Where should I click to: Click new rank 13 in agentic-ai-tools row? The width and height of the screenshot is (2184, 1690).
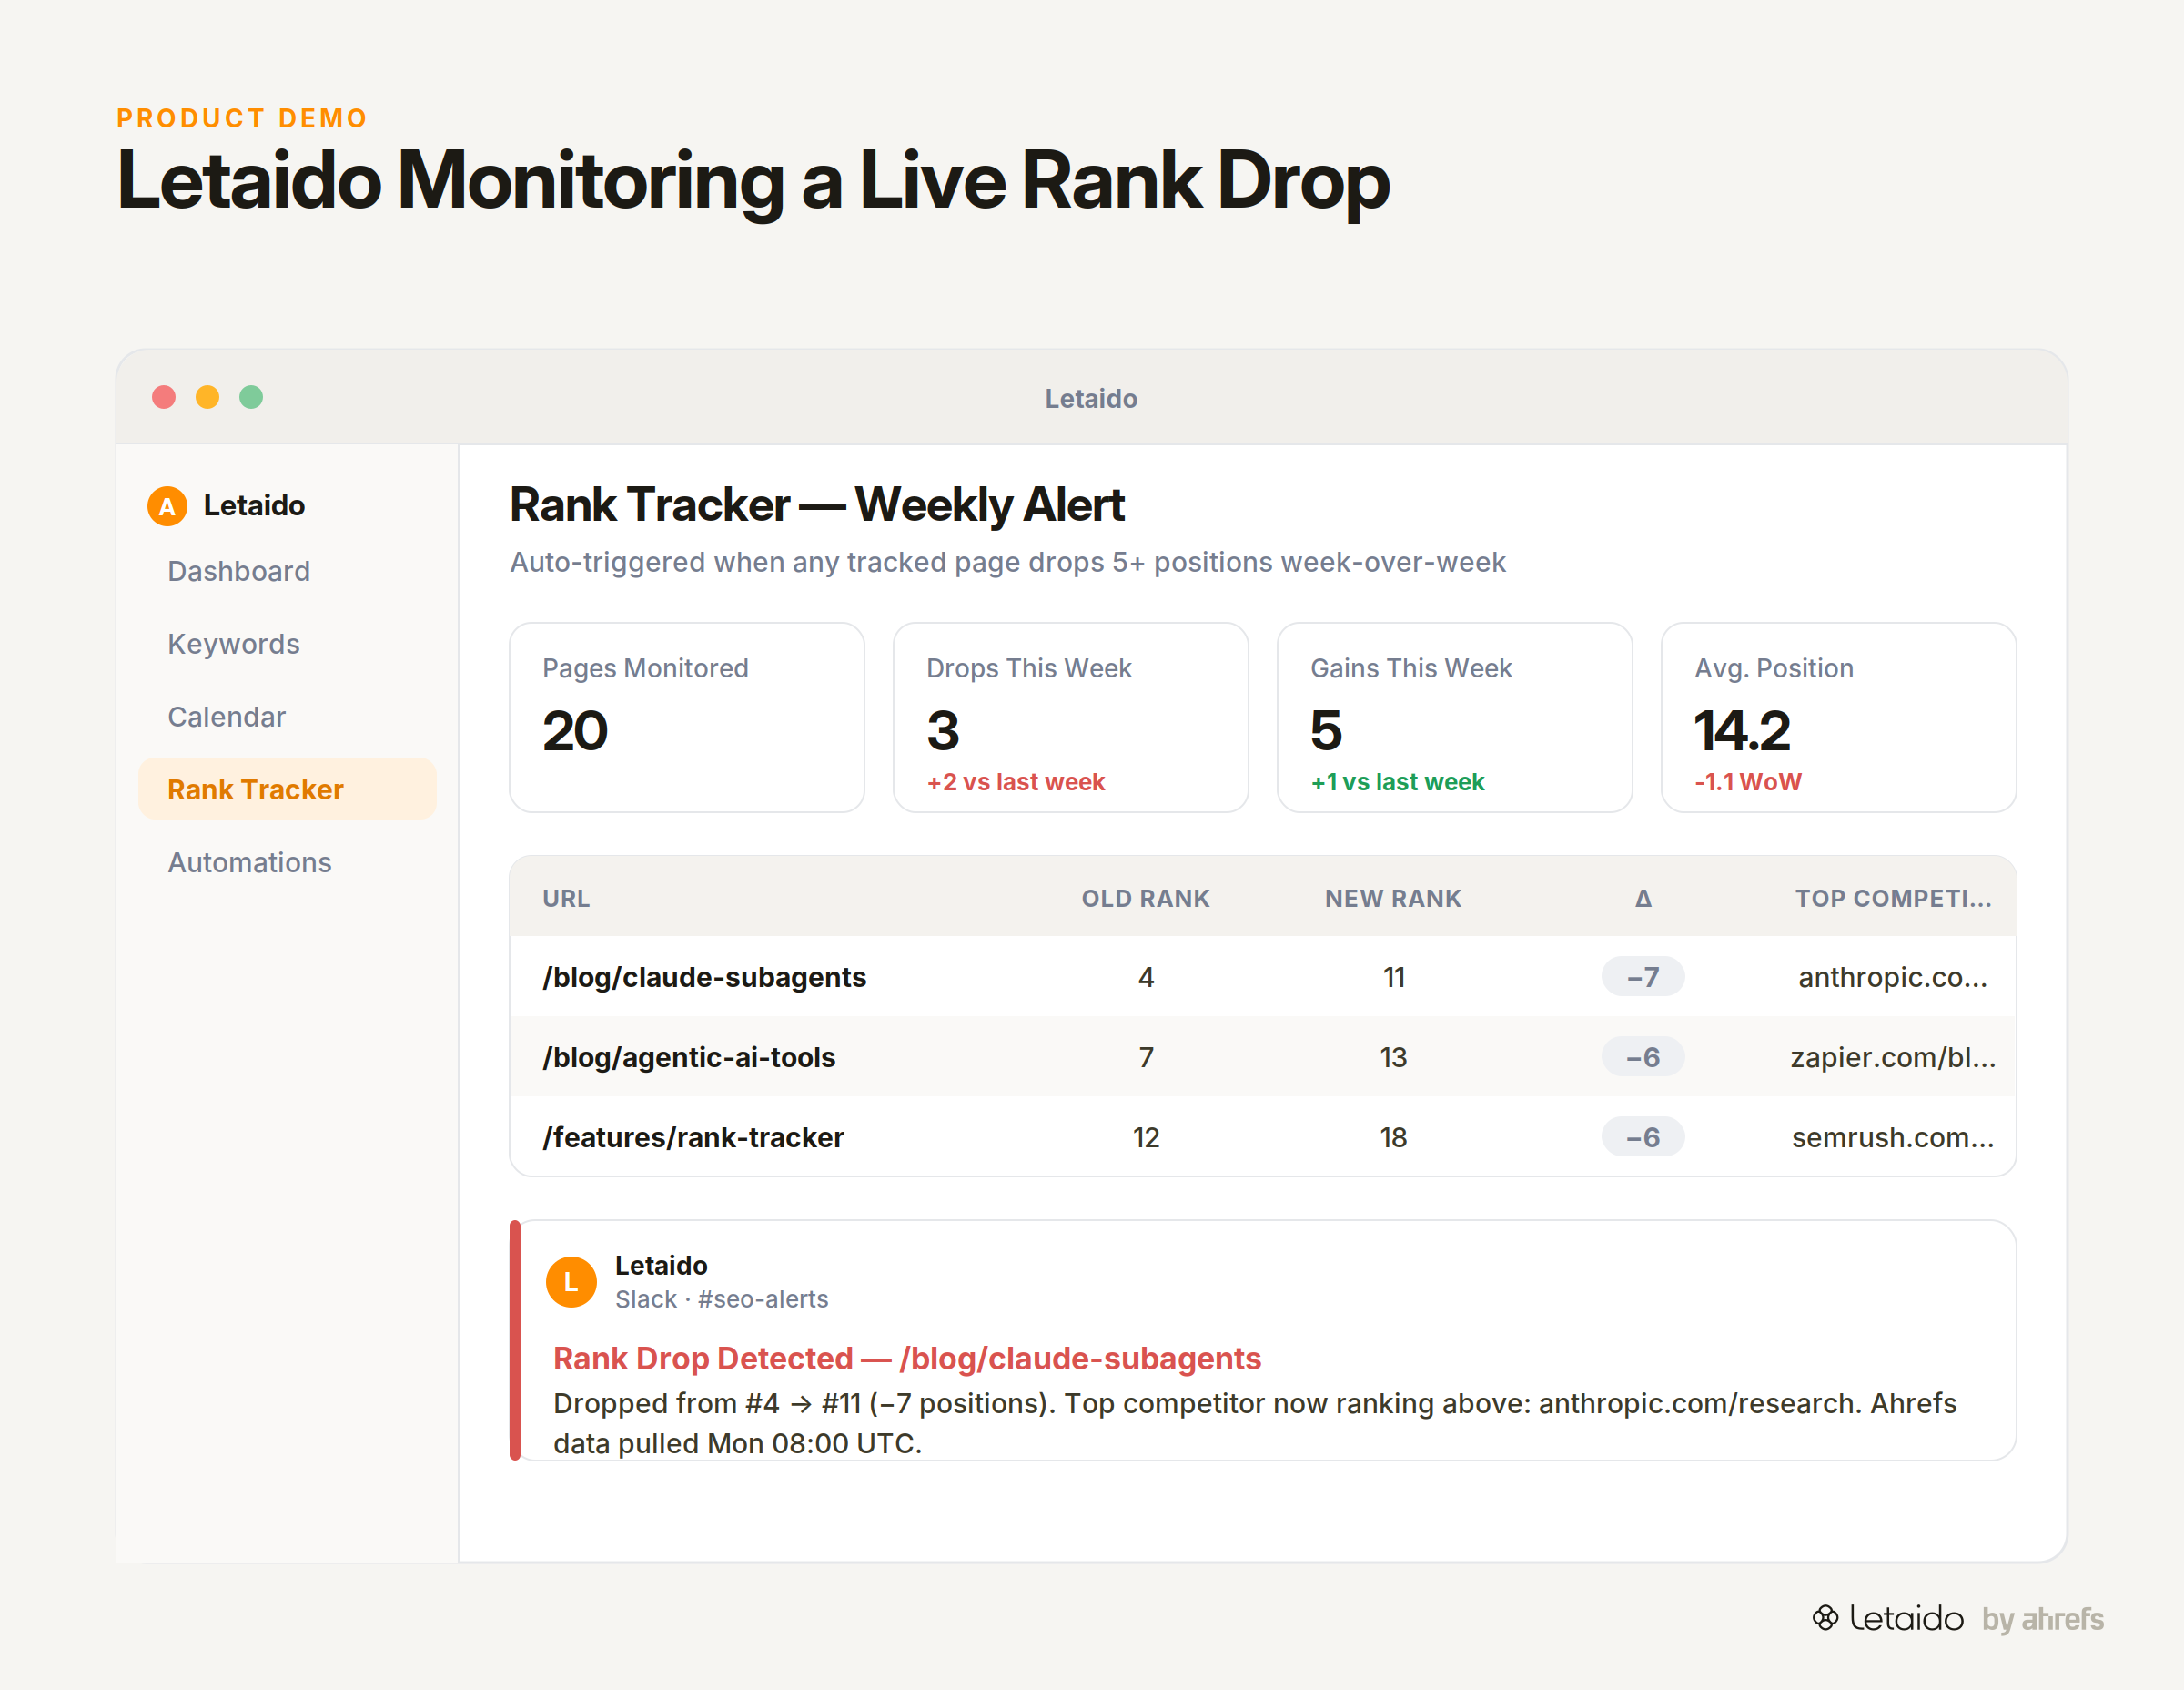1393,1058
